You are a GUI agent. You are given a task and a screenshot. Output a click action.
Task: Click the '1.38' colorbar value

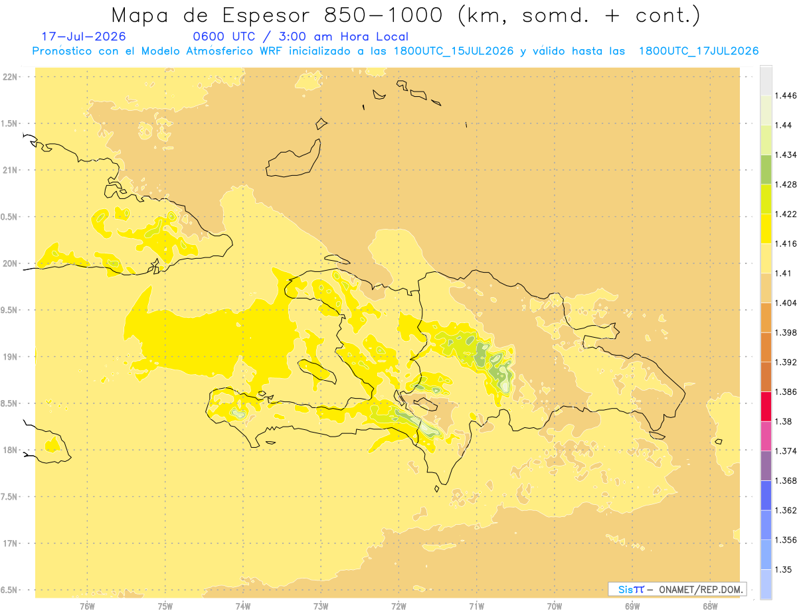(783, 421)
